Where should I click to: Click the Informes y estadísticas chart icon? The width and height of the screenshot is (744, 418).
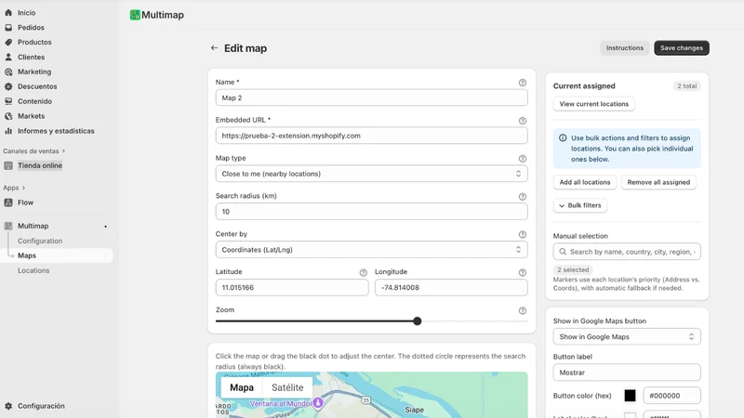point(8,131)
